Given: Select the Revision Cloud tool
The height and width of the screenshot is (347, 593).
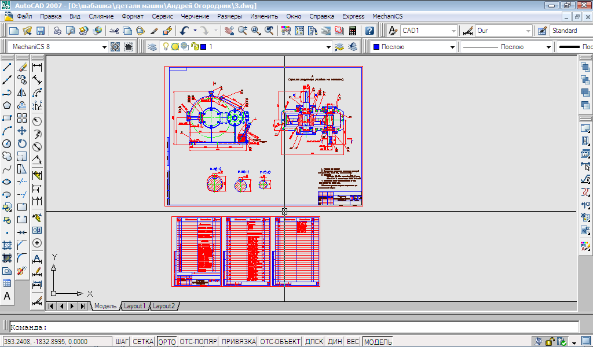Looking at the screenshot, I should click(7, 156).
